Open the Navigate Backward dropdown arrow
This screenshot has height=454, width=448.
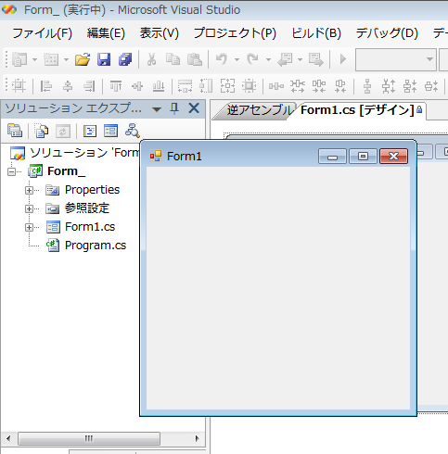[300, 59]
